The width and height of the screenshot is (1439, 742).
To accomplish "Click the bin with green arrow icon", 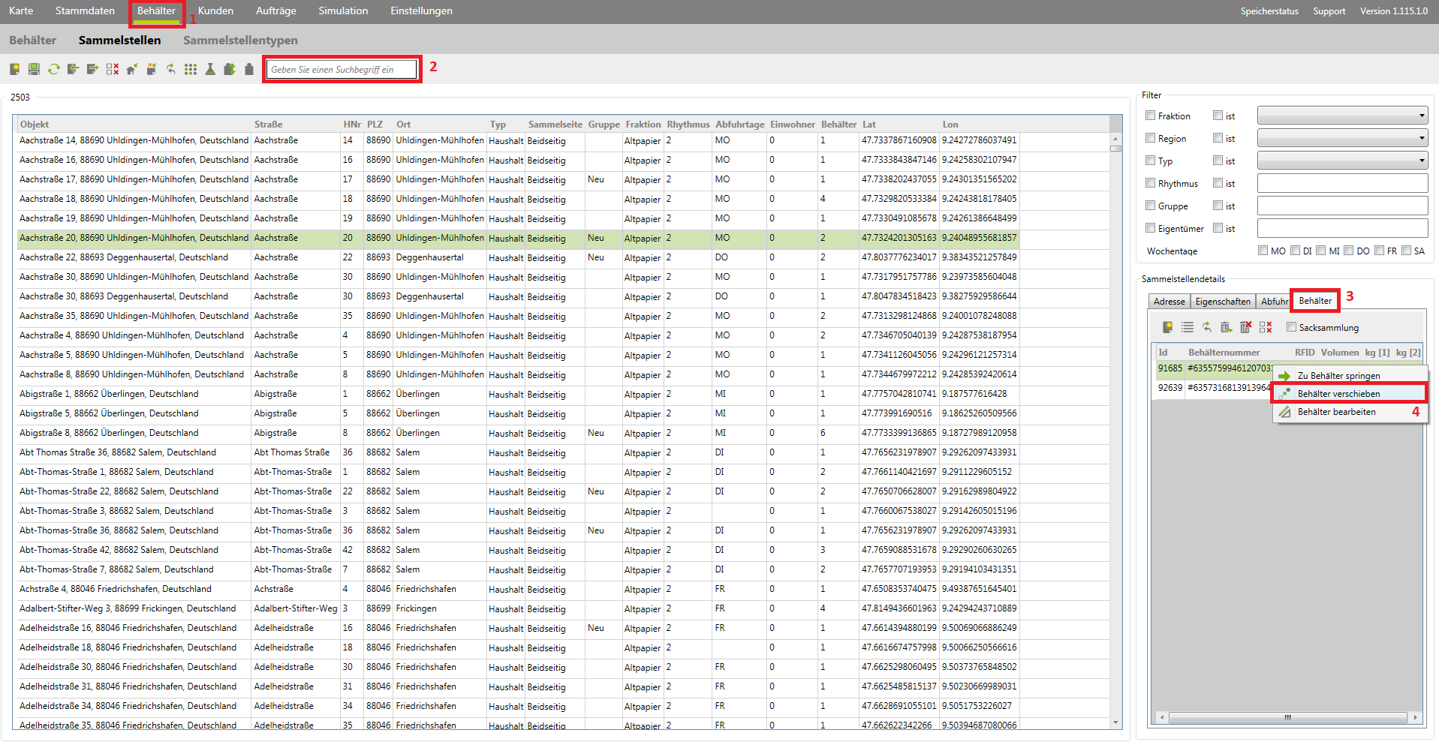I will click(x=1226, y=327).
